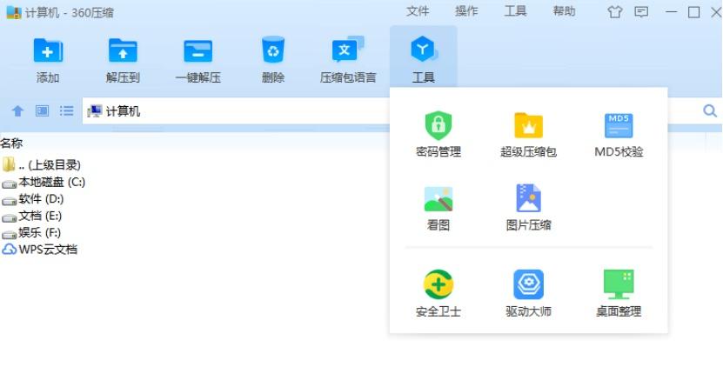Viewport: 723px width, 367px height.
Task: Select the 一键解压 one-click extract icon
Action: 197,50
